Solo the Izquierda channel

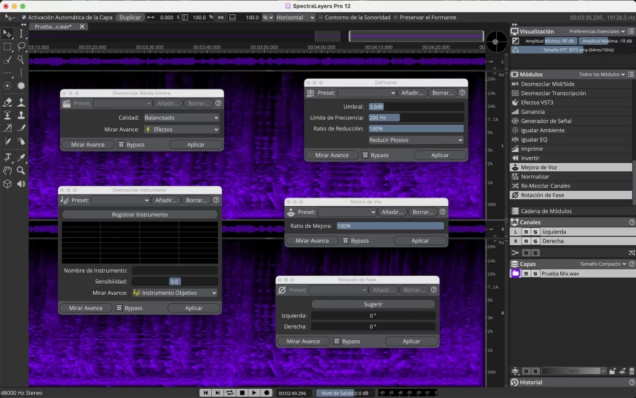(x=535, y=232)
